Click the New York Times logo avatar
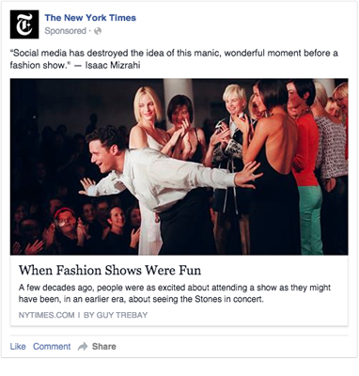The width and height of the screenshot is (359, 376). [24, 24]
